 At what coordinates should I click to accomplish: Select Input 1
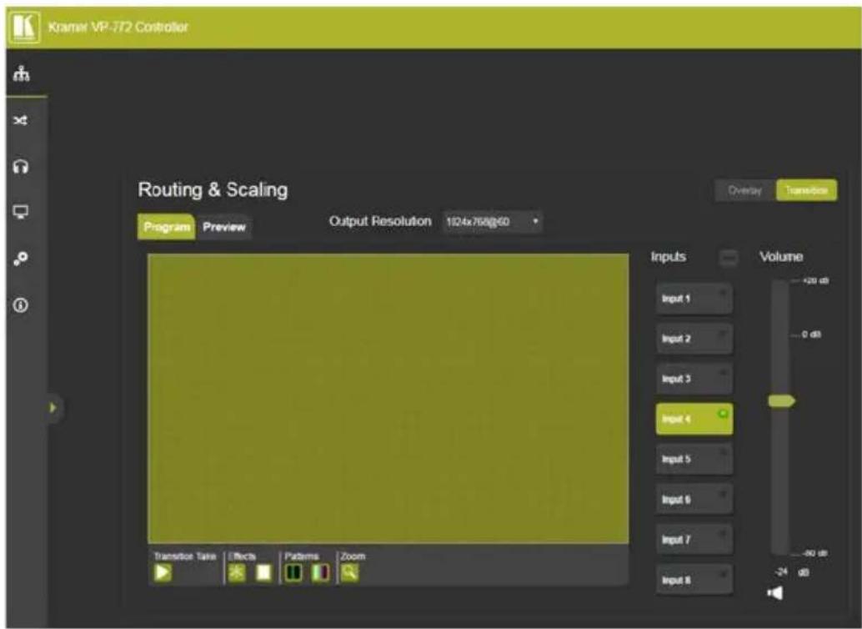pos(694,299)
